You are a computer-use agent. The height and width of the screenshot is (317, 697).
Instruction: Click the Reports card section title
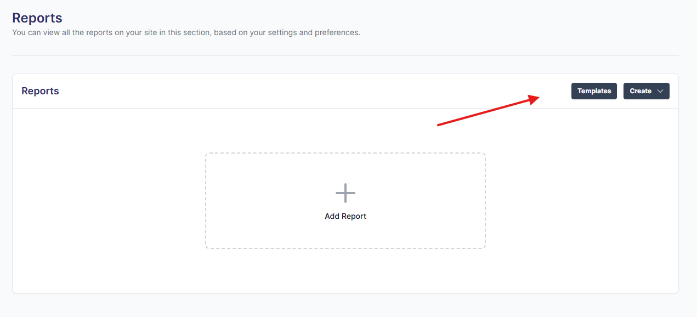pyautogui.click(x=40, y=91)
